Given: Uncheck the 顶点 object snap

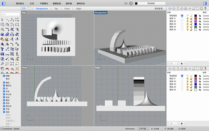Looking at the screenshot, I should [4, 112].
